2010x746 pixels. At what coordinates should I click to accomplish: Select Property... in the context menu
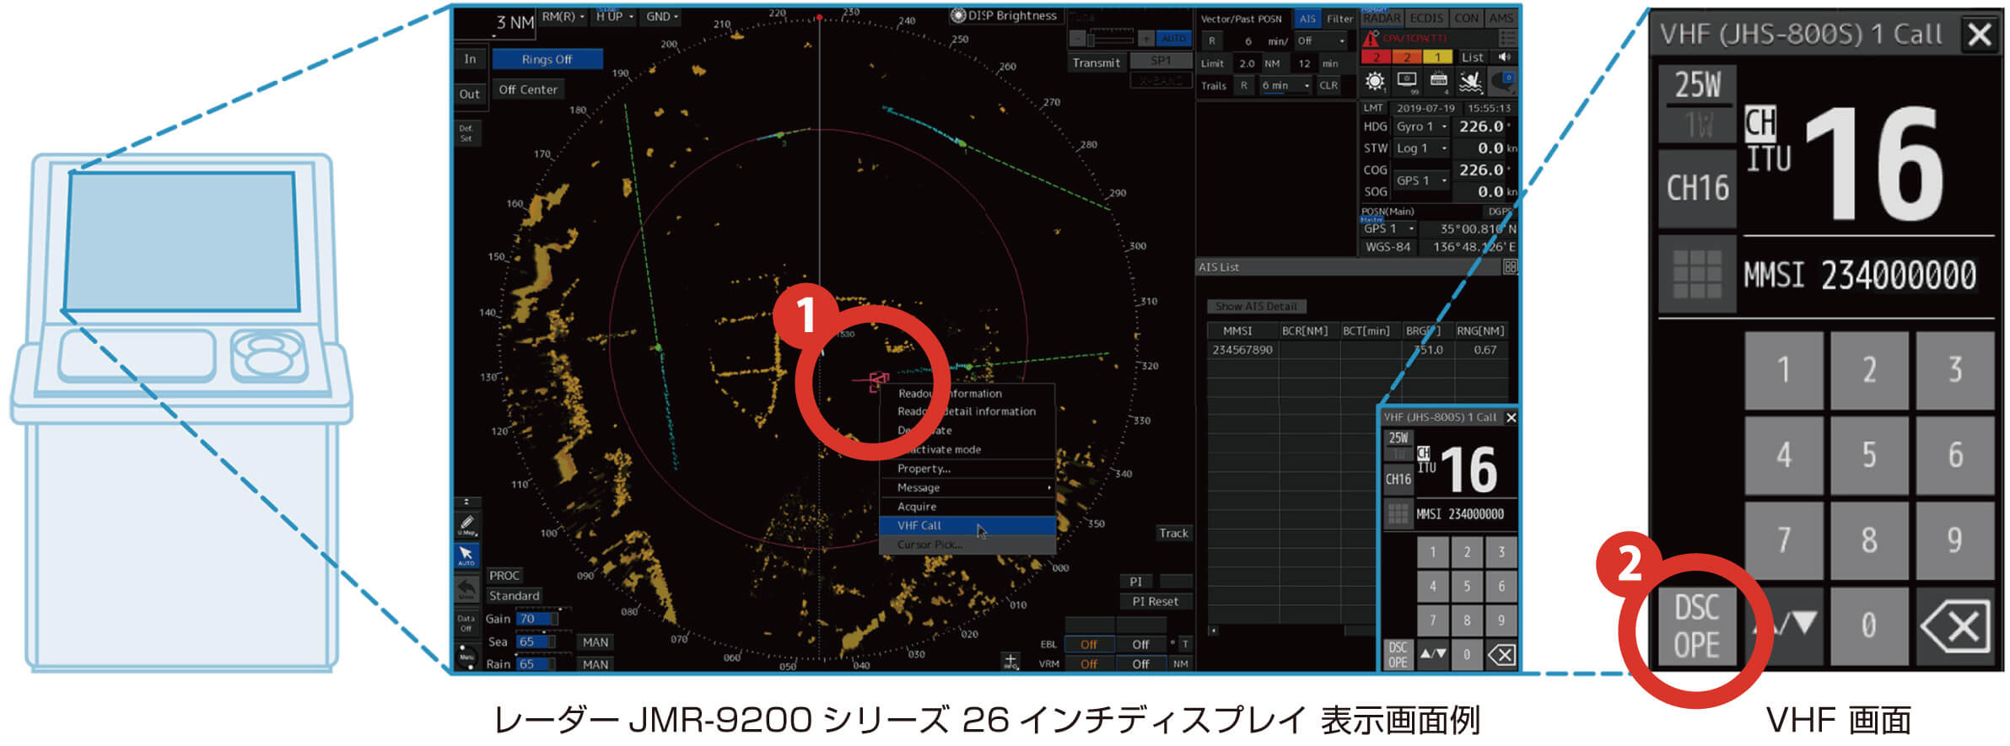967,469
